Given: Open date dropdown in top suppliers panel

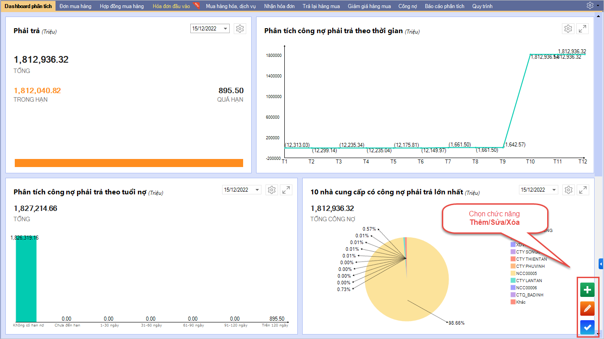Looking at the screenshot, I should 554,190.
